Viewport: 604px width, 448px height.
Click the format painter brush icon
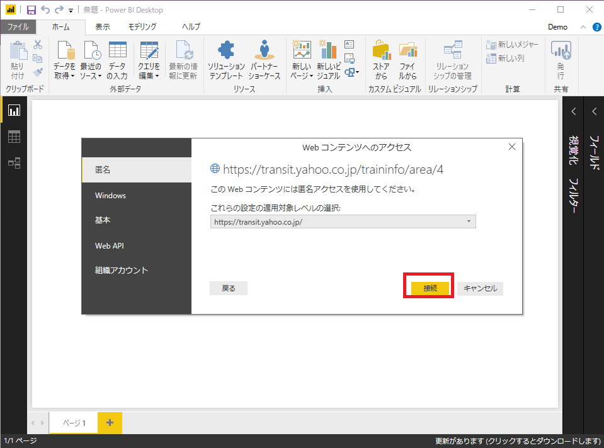pos(38,72)
